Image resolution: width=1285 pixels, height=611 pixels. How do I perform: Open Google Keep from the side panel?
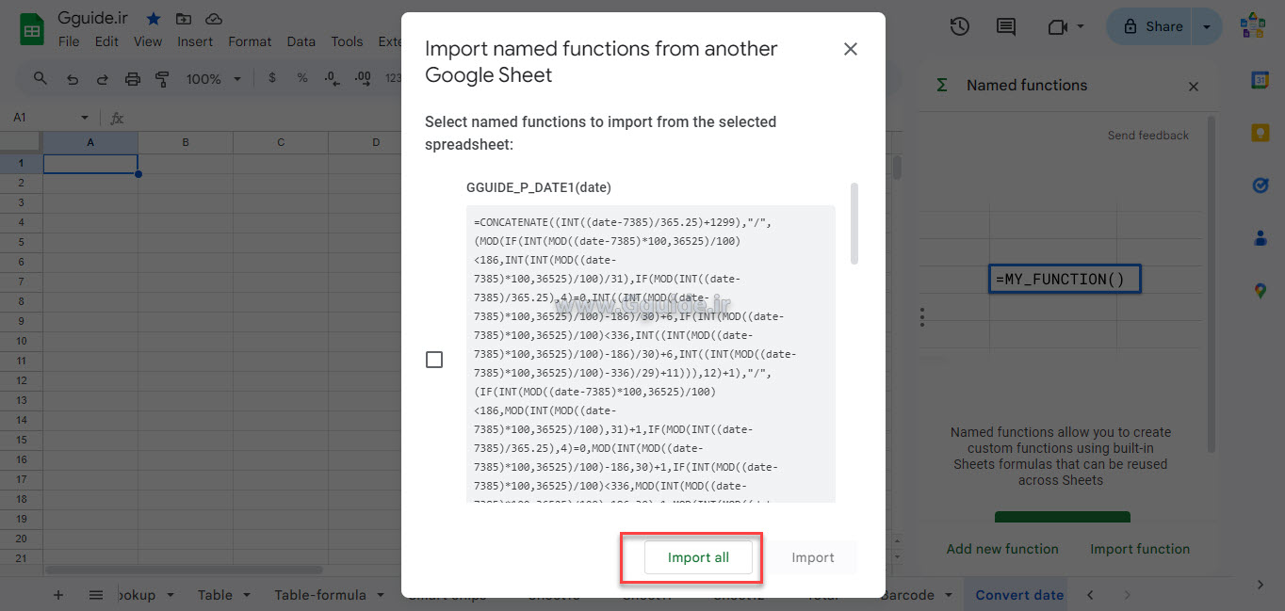(1261, 133)
